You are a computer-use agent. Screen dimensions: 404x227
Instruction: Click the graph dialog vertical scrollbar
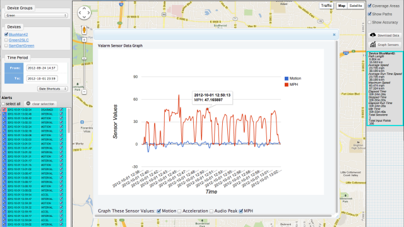(336, 126)
